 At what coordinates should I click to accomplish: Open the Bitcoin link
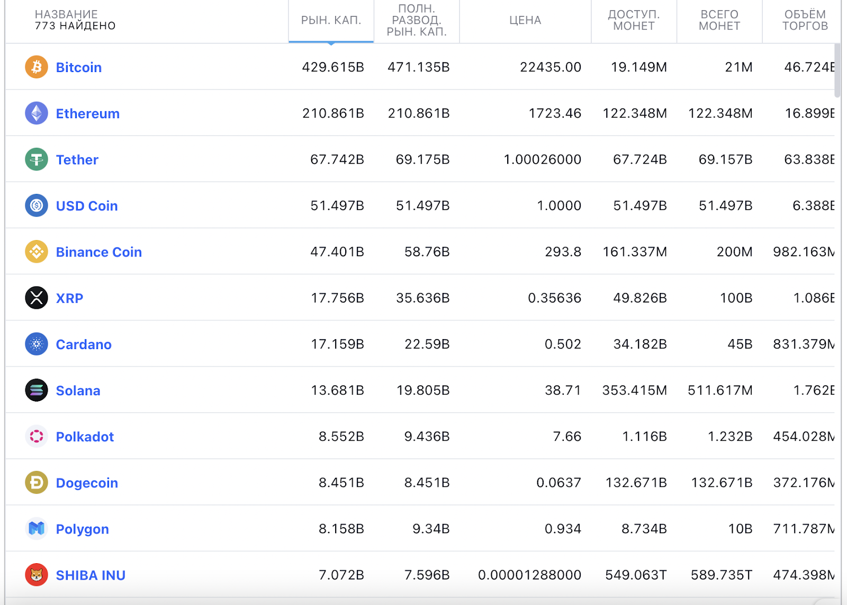pos(79,67)
